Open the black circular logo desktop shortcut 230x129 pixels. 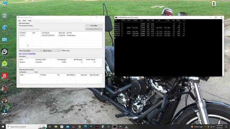click(x=5, y=52)
